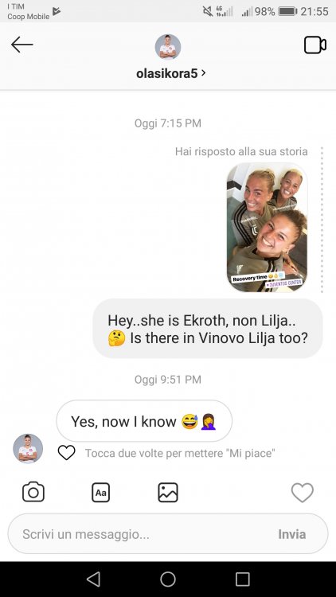Start a video call with olasikora5
Screen dimensions: 336x597
coord(315,45)
